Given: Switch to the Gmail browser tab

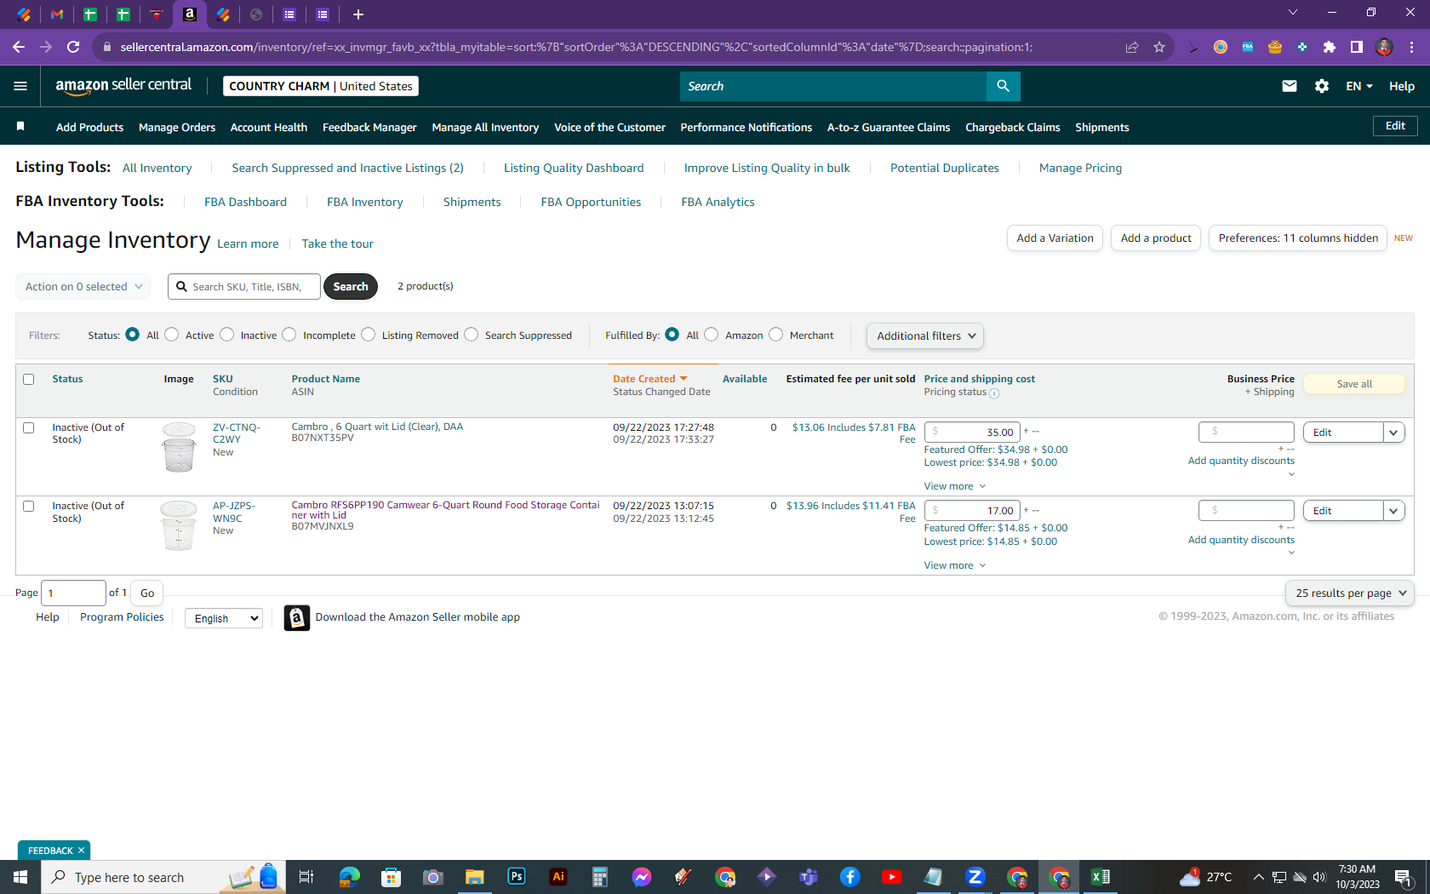Looking at the screenshot, I should tap(57, 14).
